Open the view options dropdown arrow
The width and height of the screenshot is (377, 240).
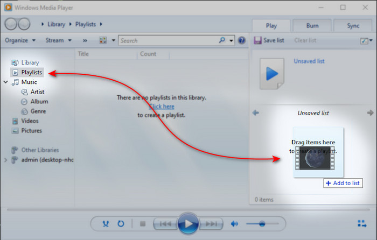click(x=114, y=40)
